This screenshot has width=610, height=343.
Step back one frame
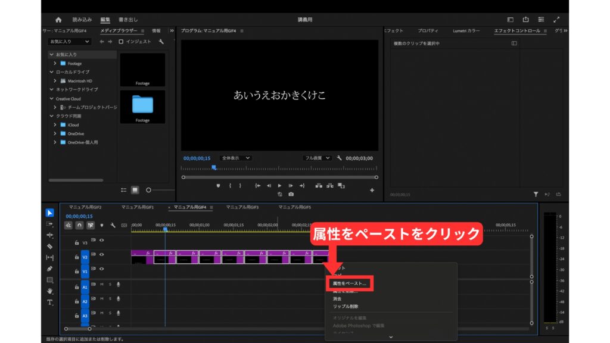pos(269,186)
